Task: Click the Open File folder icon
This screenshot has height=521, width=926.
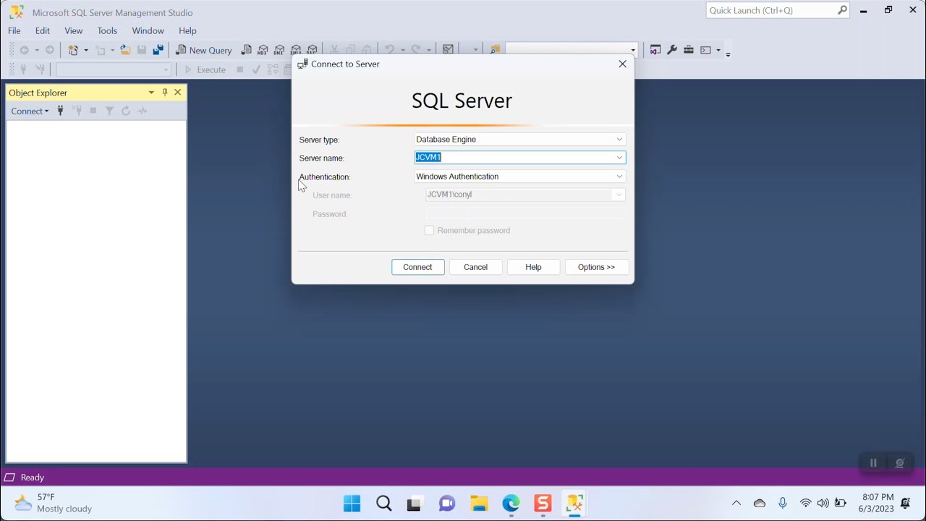Action: [125, 50]
